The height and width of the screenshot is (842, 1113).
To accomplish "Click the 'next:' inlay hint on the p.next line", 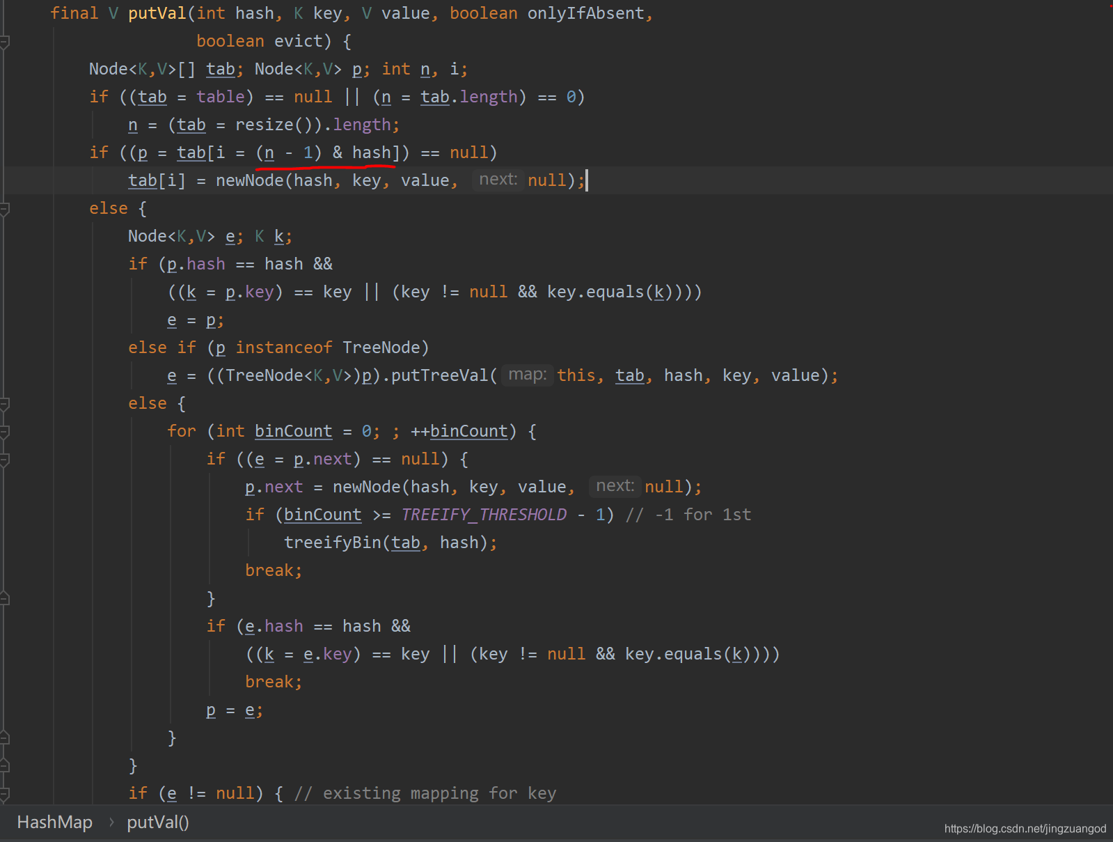I will point(615,486).
